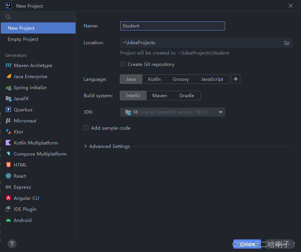The width and height of the screenshot is (301, 252).
Task: Click the Micronaut label
Action: (25, 121)
